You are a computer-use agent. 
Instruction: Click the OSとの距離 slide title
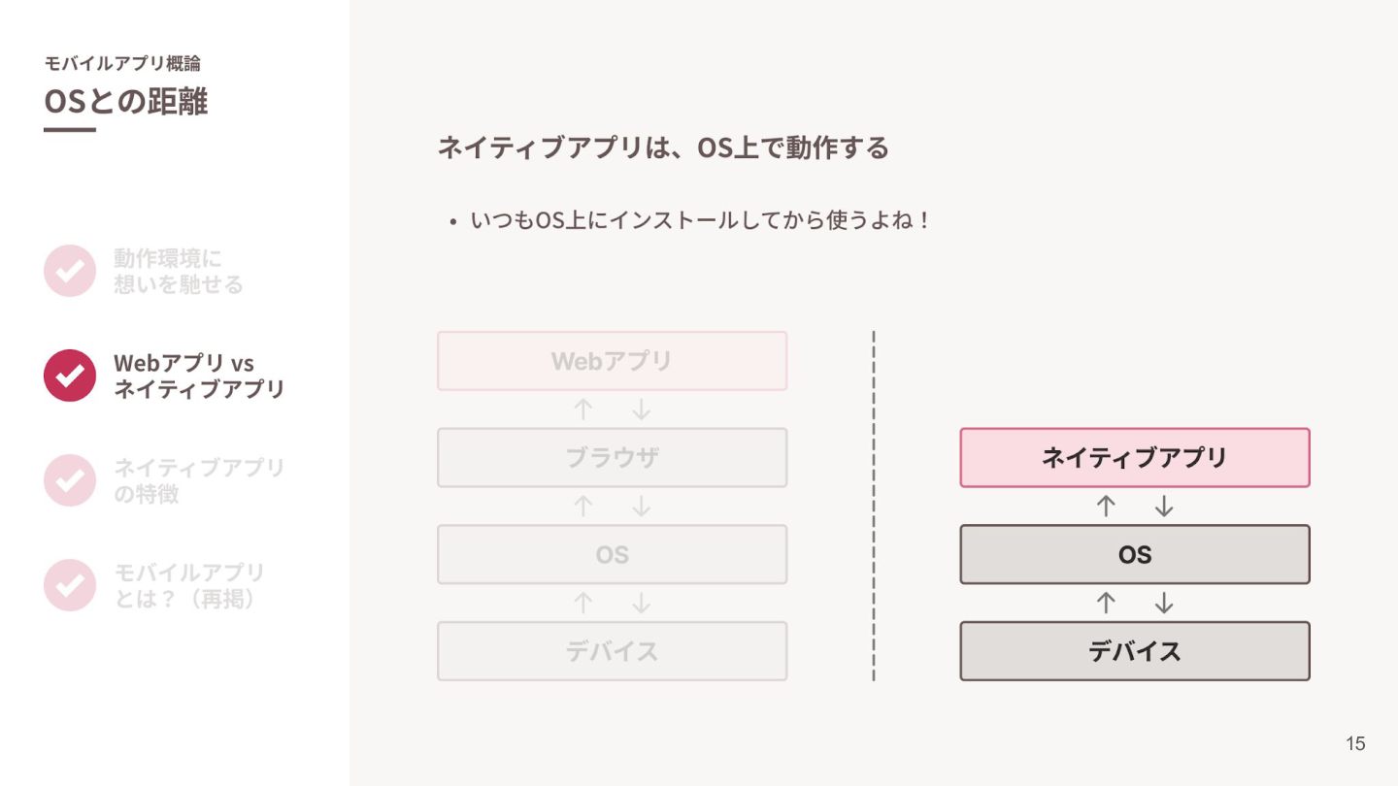coord(126,101)
